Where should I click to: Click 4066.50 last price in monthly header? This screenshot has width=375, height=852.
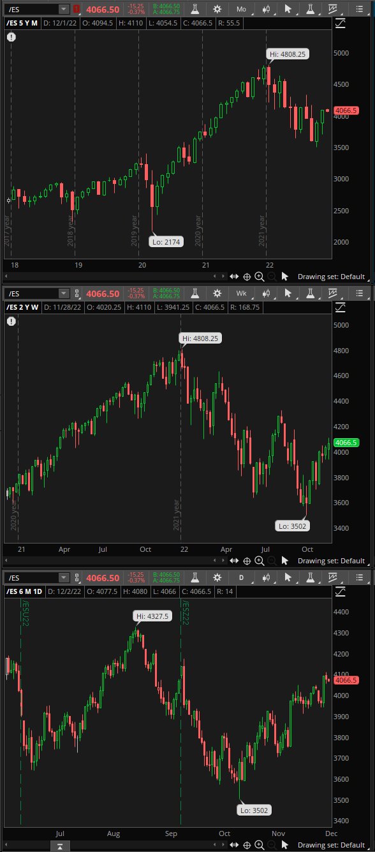(103, 9)
